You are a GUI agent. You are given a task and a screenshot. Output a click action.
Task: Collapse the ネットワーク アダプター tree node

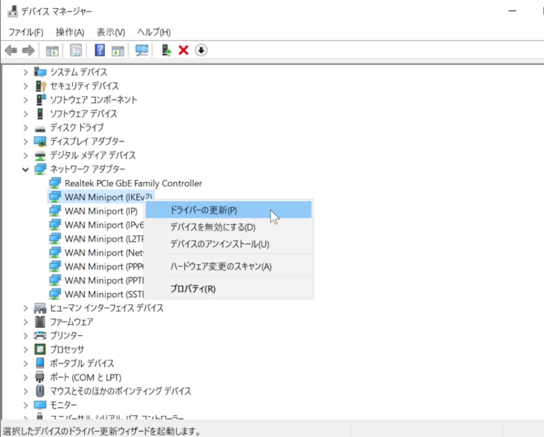pyautogui.click(x=26, y=169)
